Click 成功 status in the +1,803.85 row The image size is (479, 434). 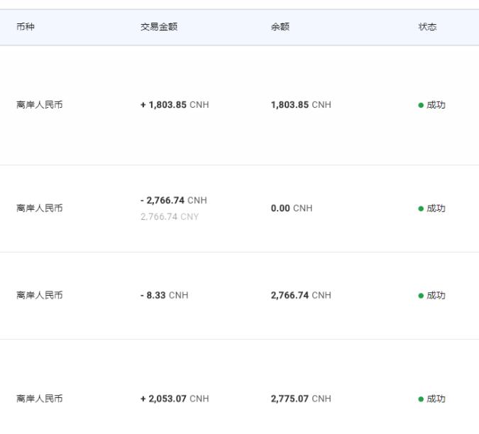[436, 105]
